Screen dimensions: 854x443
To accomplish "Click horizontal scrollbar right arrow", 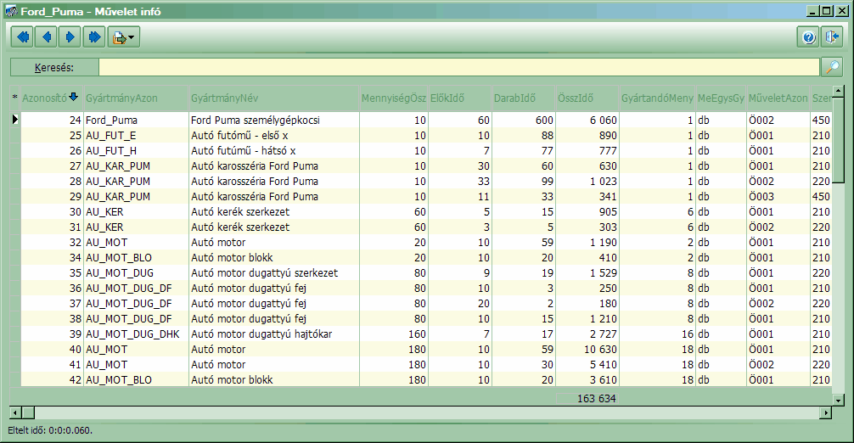I will coord(826,412).
